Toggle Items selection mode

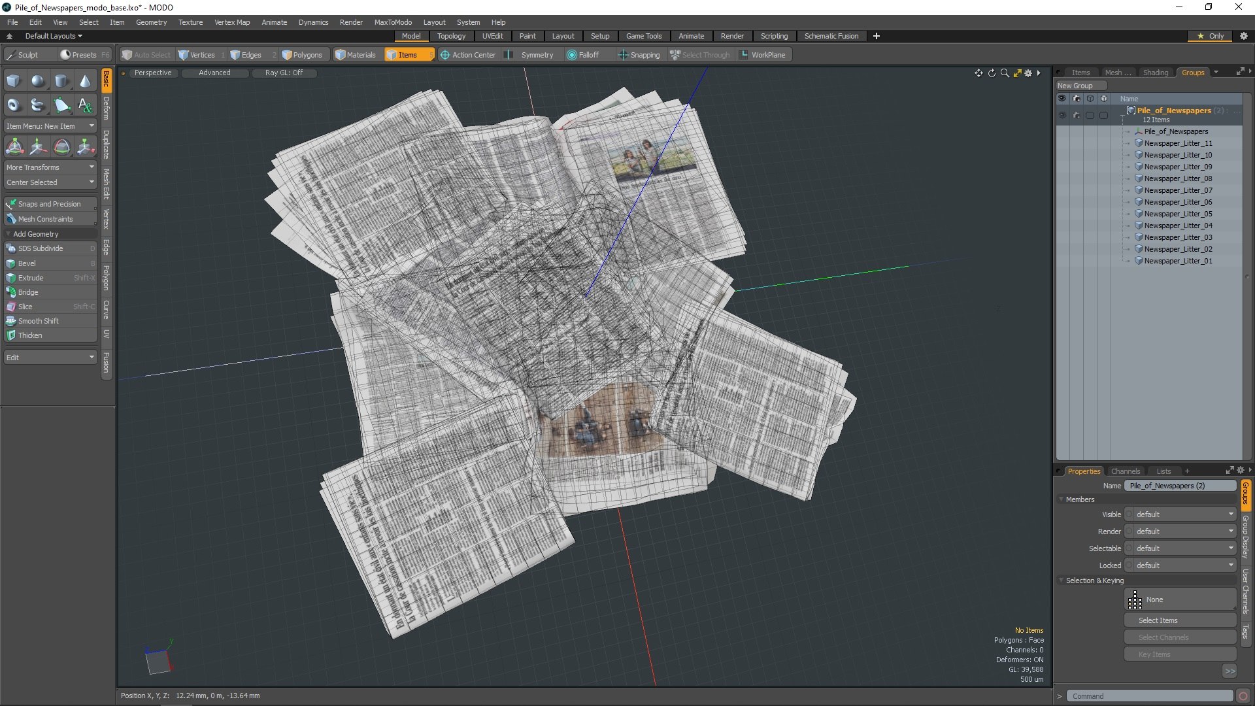click(409, 55)
